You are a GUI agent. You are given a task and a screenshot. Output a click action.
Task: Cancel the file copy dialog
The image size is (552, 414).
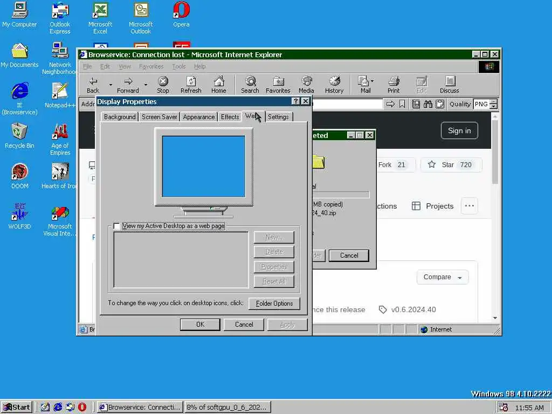[349, 256]
